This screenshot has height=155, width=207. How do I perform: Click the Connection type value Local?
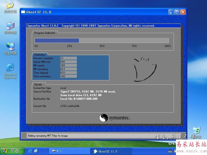click(63, 88)
